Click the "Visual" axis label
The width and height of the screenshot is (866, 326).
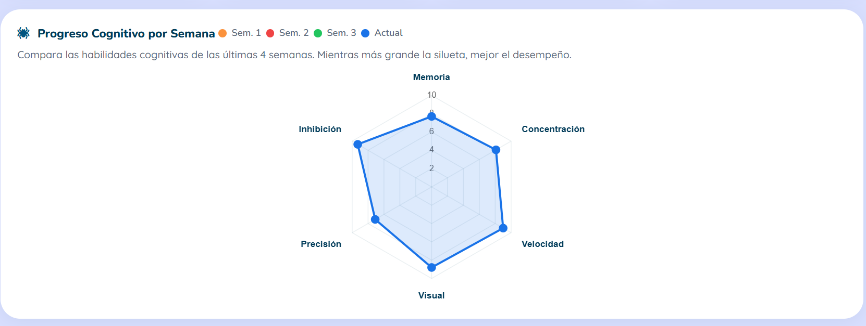[431, 295]
